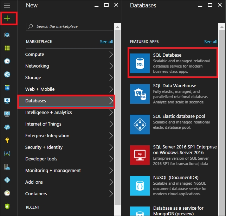Screen dimensions: 226x216
Task: Open the green grid all resources icon
Action: (x=7, y=48)
